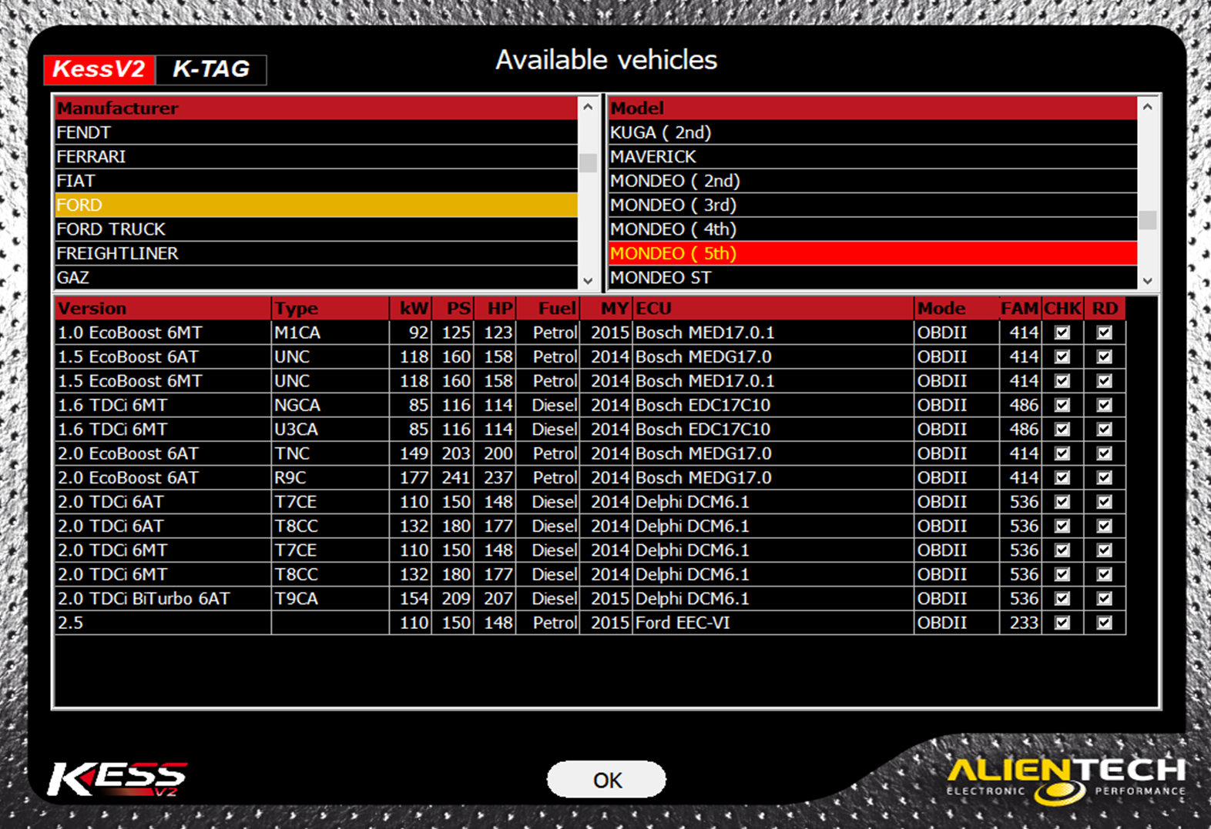This screenshot has width=1211, height=829.
Task: Select FORD TRUCK manufacturer
Action: pyautogui.click(x=316, y=229)
